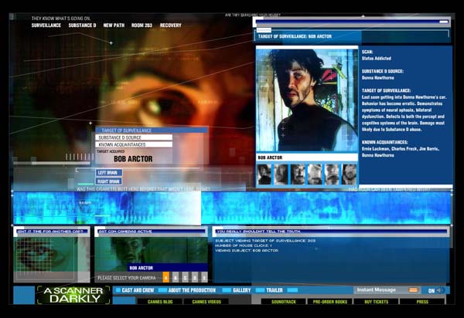Click 'Substance D Source:' heading in the dossier panel
This screenshot has width=464, height=318.
pos(383,71)
